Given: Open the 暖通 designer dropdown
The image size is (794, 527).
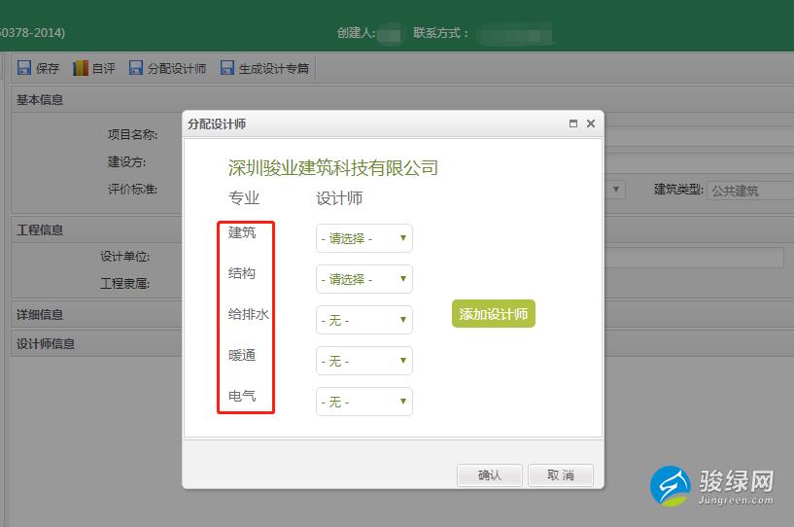Looking at the screenshot, I should [x=364, y=361].
